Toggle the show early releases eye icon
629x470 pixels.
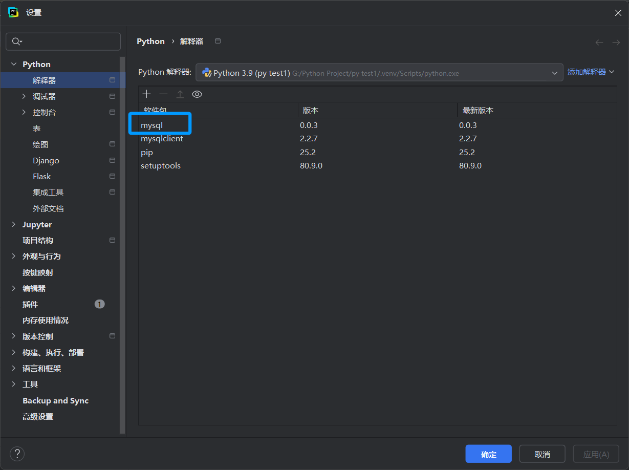tap(197, 94)
